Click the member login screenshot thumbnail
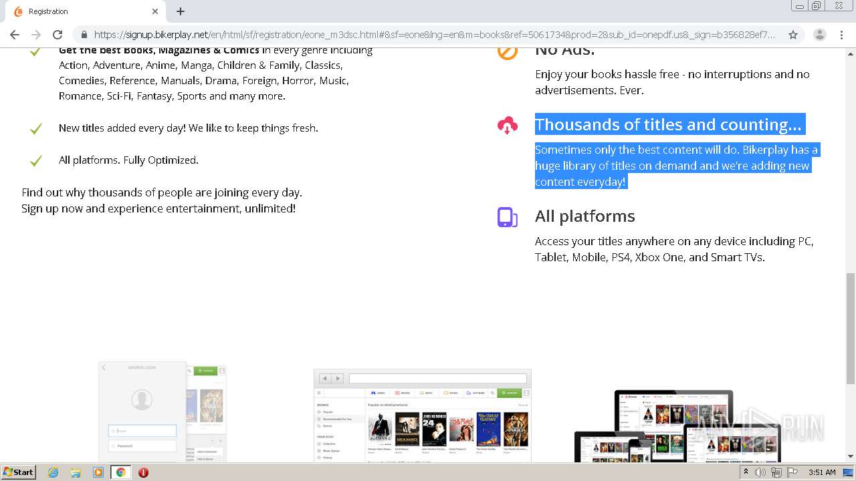The width and height of the screenshot is (856, 481). [163, 412]
